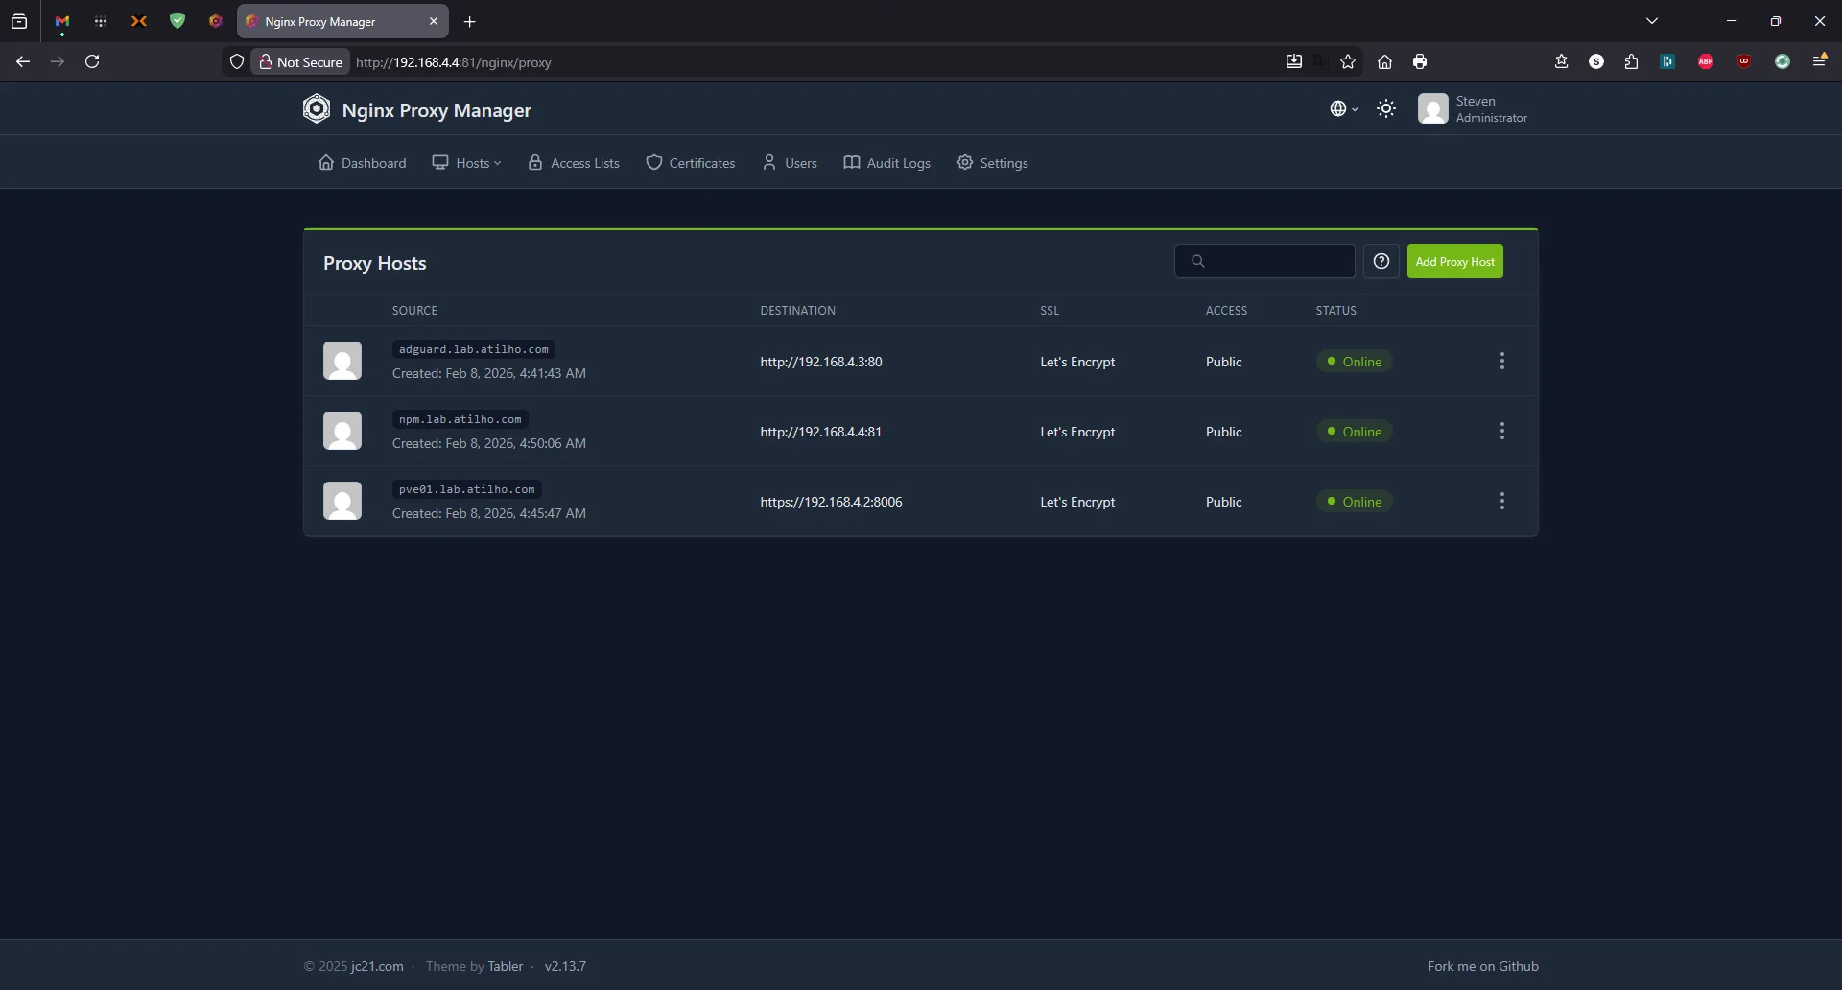Click the adguard.lab.atilho.com host avatar
The height and width of the screenshot is (990, 1842).
pyautogui.click(x=342, y=362)
